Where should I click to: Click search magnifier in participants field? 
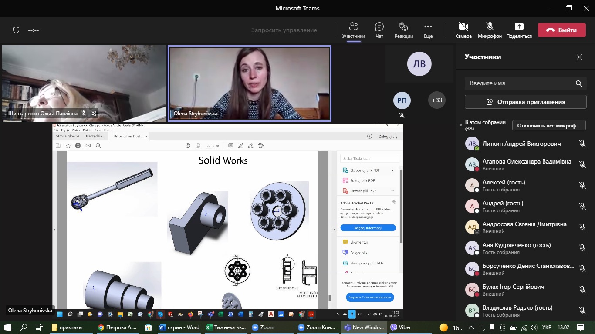click(578, 83)
